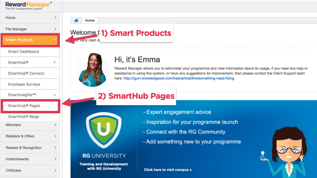
Task: Expand the SmartInsights™ chevron
Action: tap(55, 95)
